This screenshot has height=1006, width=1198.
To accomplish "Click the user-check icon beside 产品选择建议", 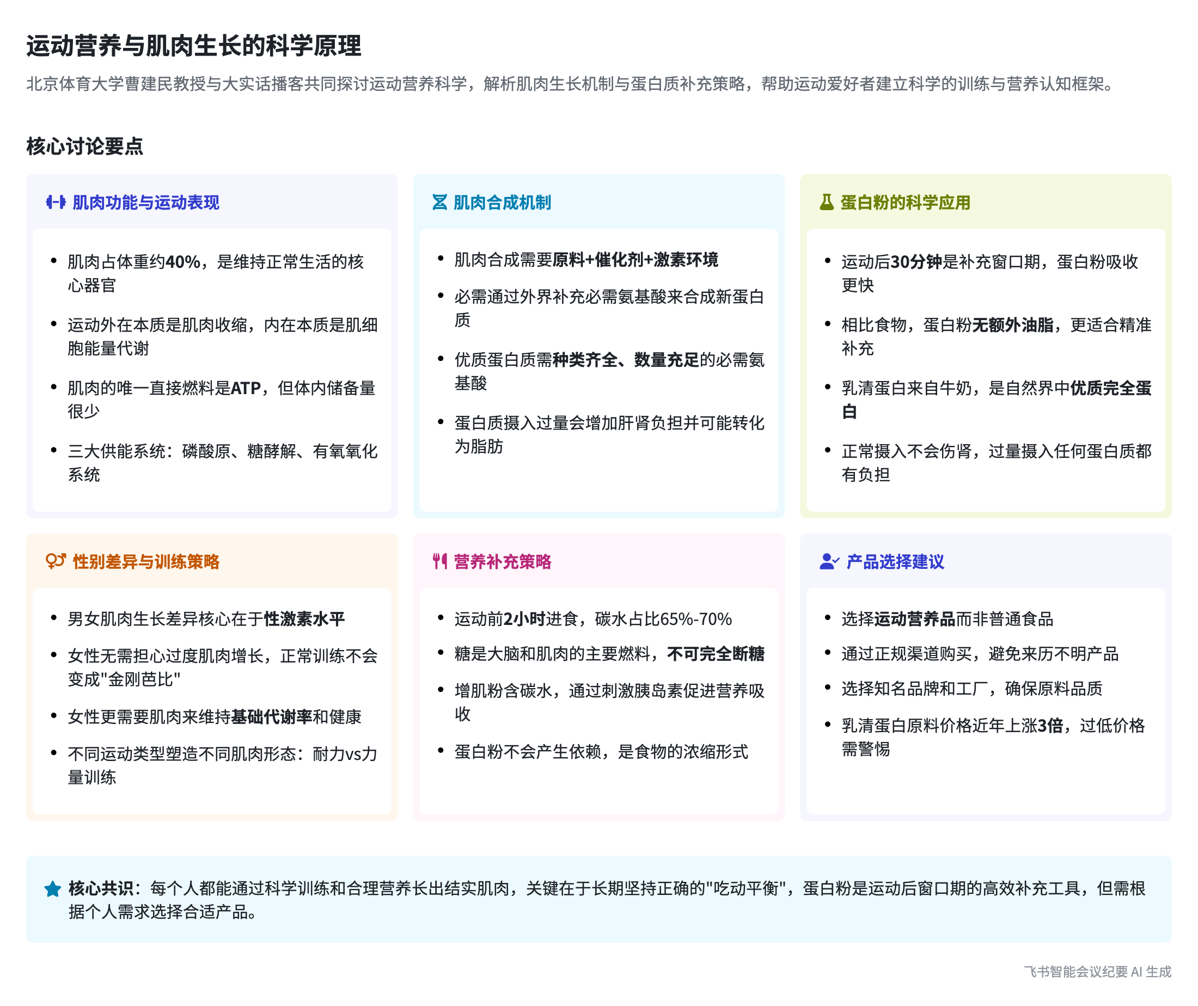I will (829, 562).
